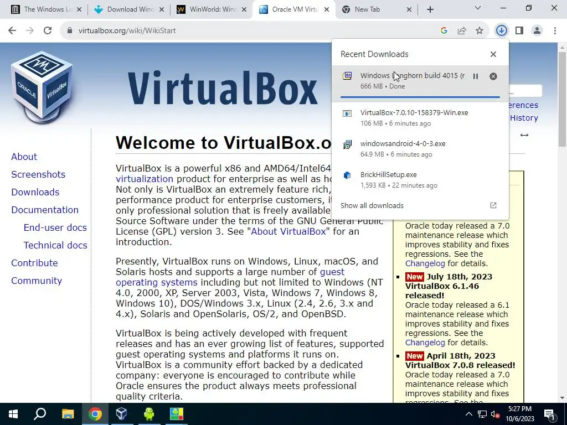Cancel the Windows Longhorn download
This screenshot has width=567, height=425.
pyautogui.click(x=493, y=76)
